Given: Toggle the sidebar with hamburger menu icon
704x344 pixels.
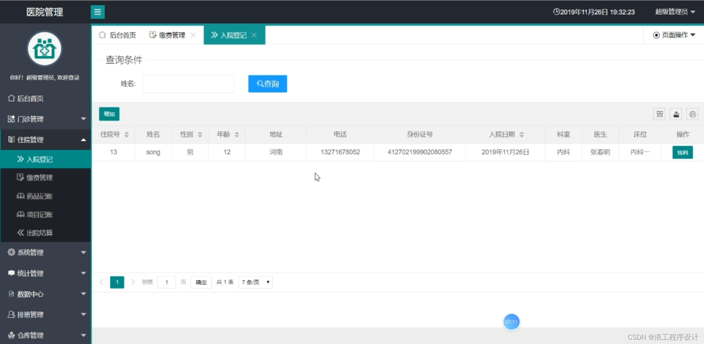Looking at the screenshot, I should (98, 12).
